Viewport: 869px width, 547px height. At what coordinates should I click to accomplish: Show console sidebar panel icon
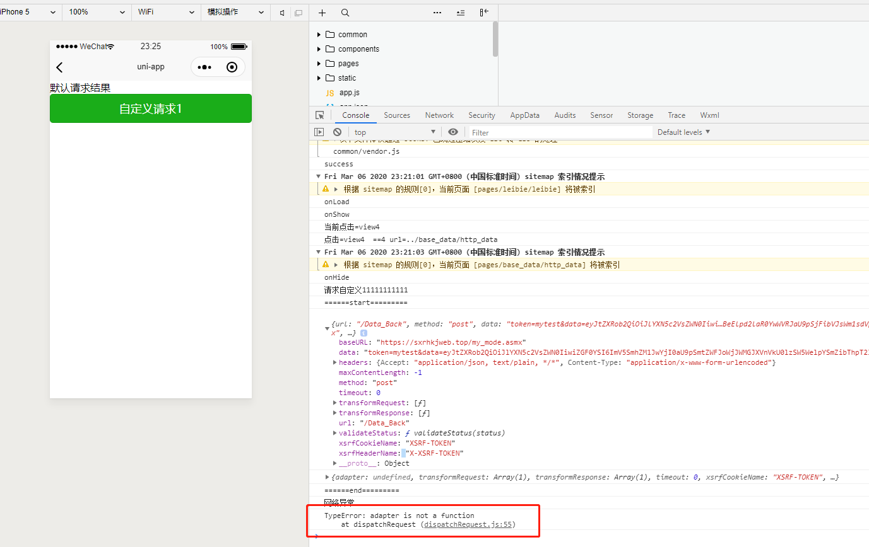(x=319, y=132)
